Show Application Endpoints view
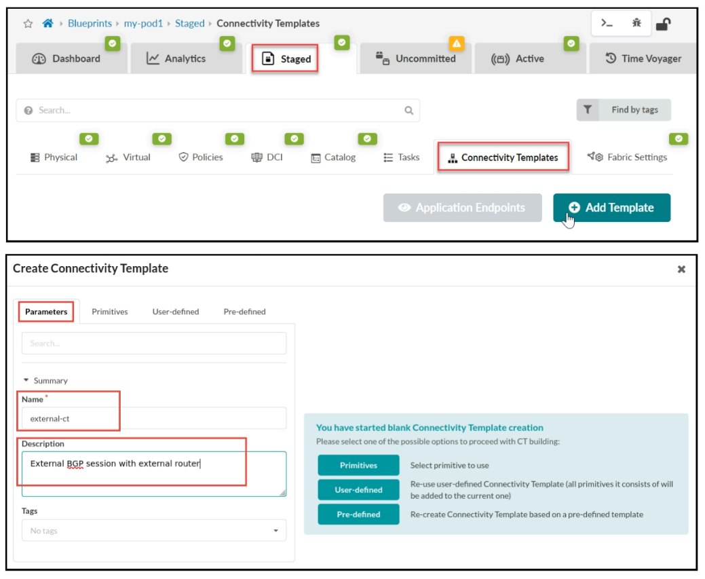The image size is (705, 579). tap(462, 208)
